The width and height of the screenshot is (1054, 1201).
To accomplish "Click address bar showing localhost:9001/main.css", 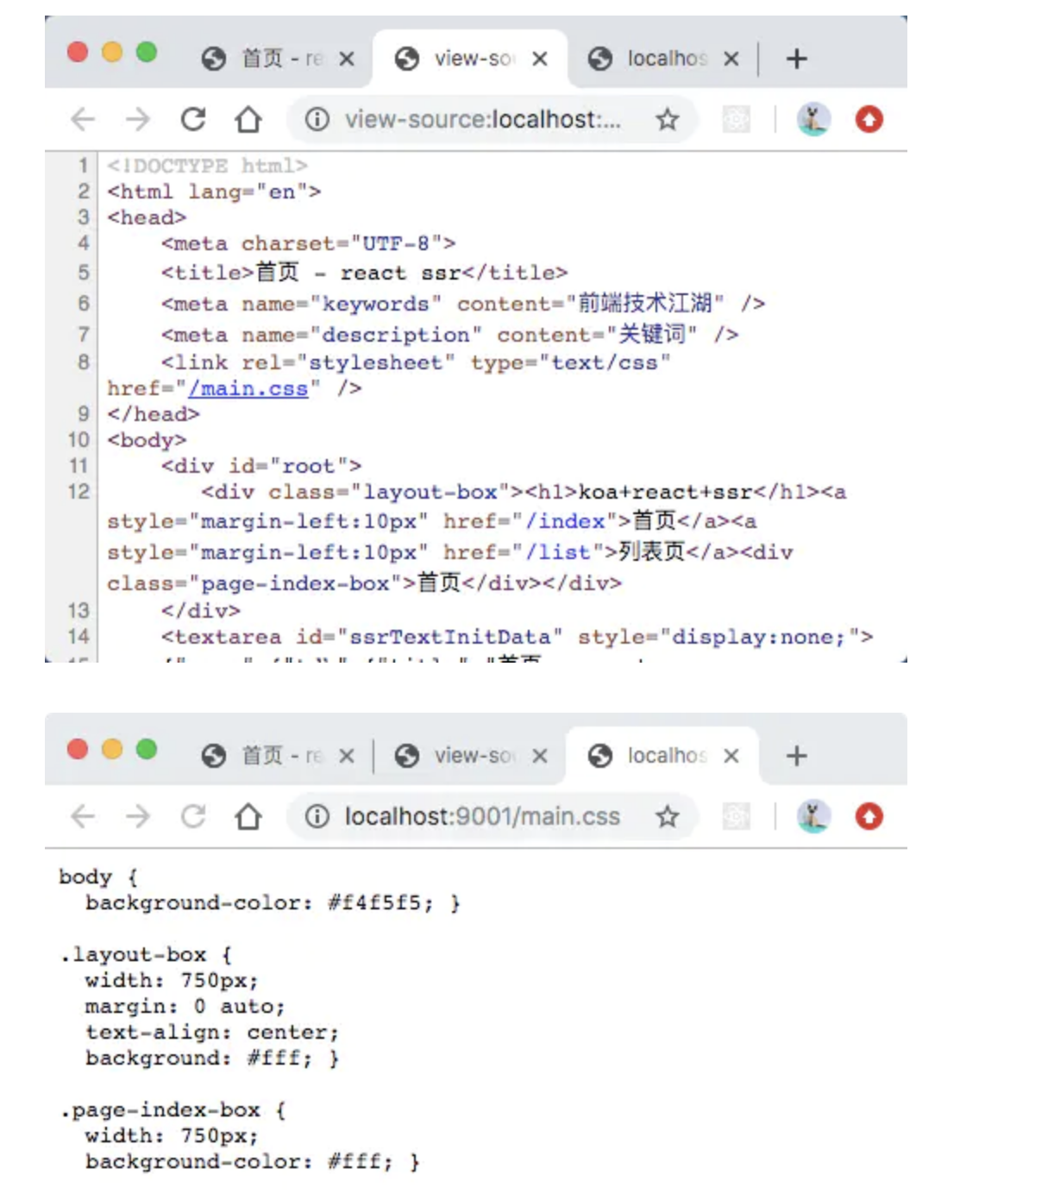I will coord(483,816).
